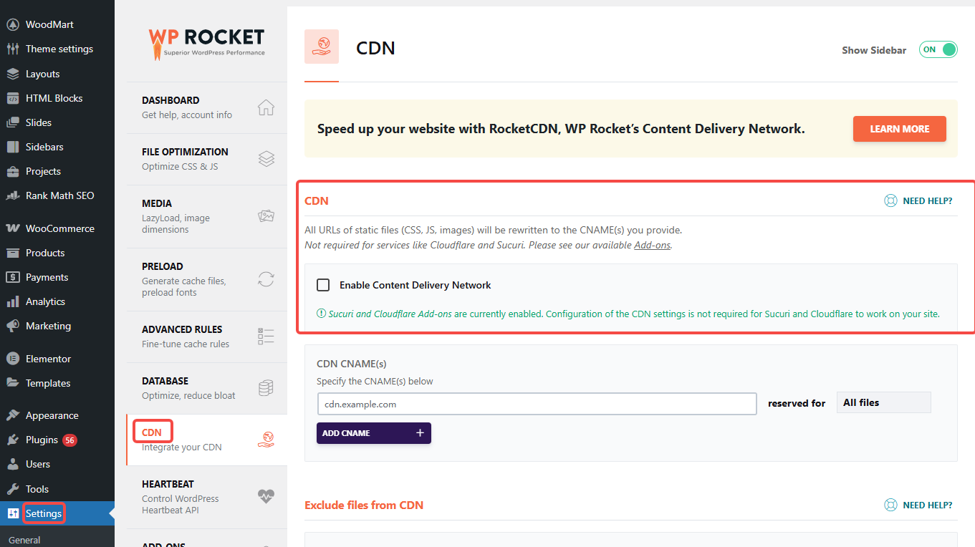
Task: Go to General under Settings
Action: (x=24, y=540)
